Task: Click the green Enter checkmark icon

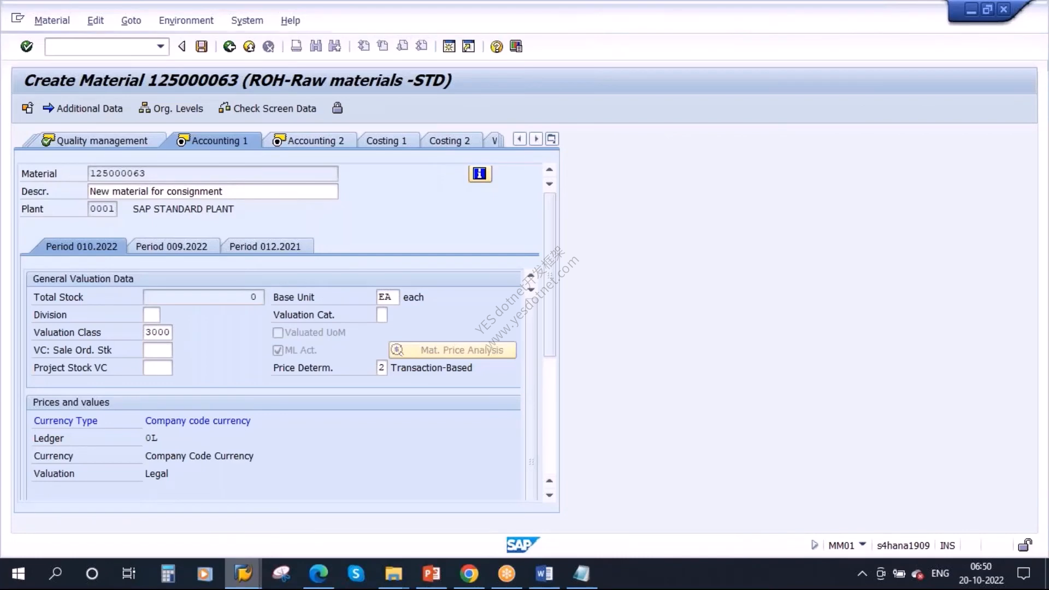Action: tap(26, 46)
